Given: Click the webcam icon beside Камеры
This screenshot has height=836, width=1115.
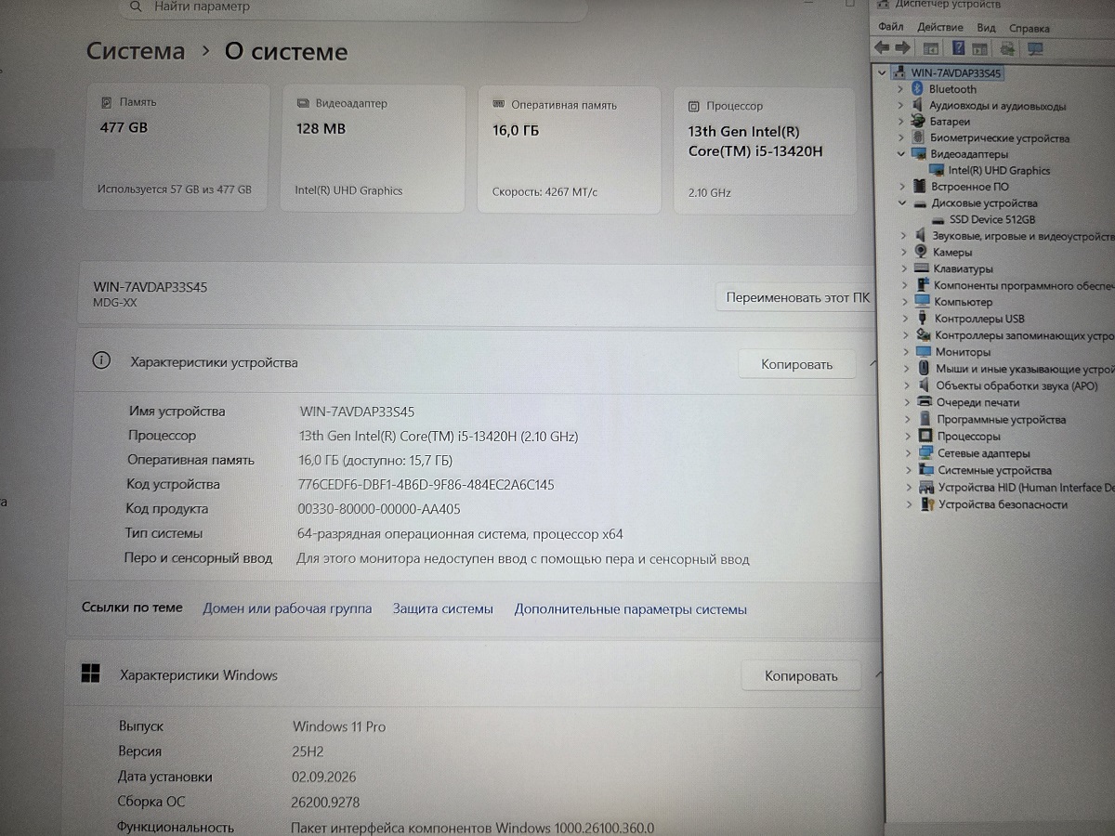Looking at the screenshot, I should tap(922, 252).
